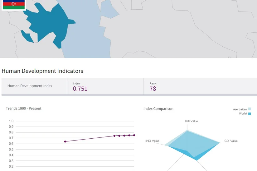This screenshot has width=257, height=171.
Task: Click the Trends 1990 - Present title
Action: click(x=24, y=109)
